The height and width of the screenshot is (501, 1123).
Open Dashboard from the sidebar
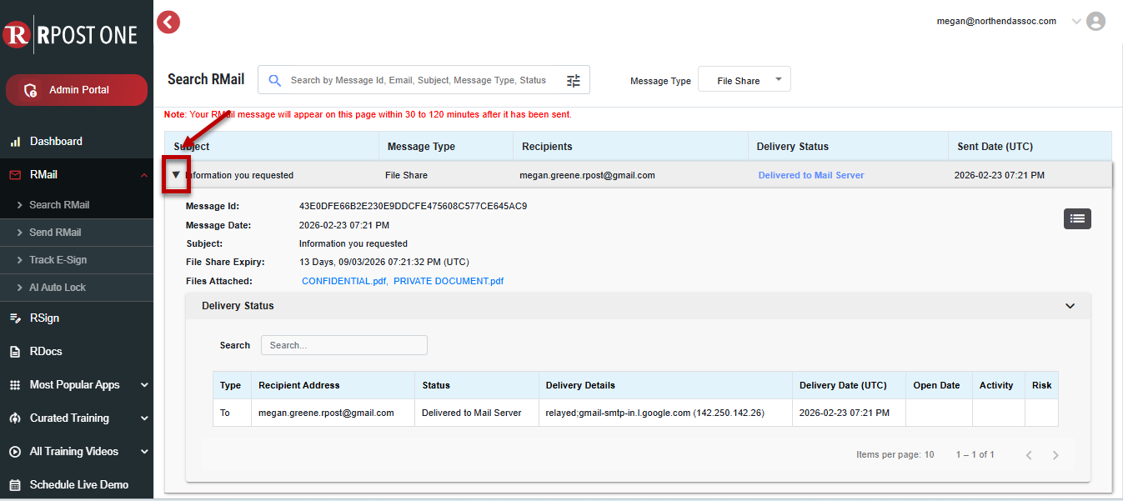56,142
